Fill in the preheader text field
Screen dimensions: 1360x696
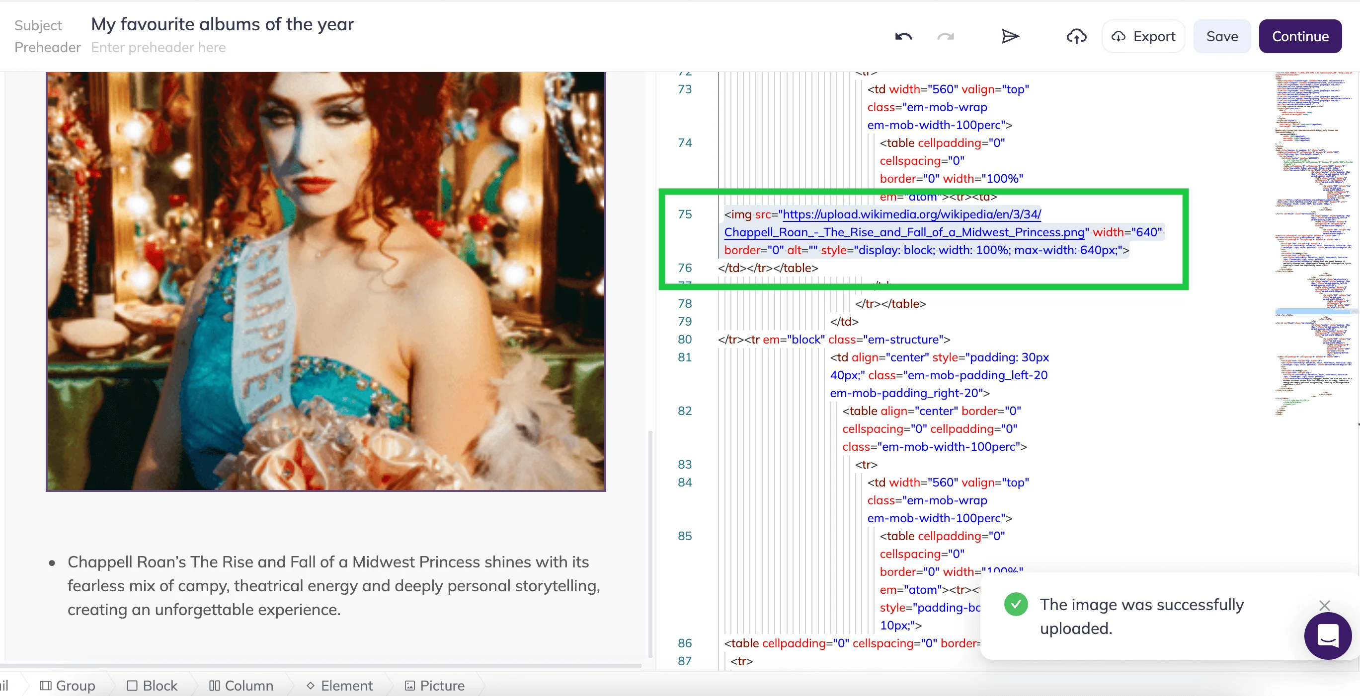159,48
